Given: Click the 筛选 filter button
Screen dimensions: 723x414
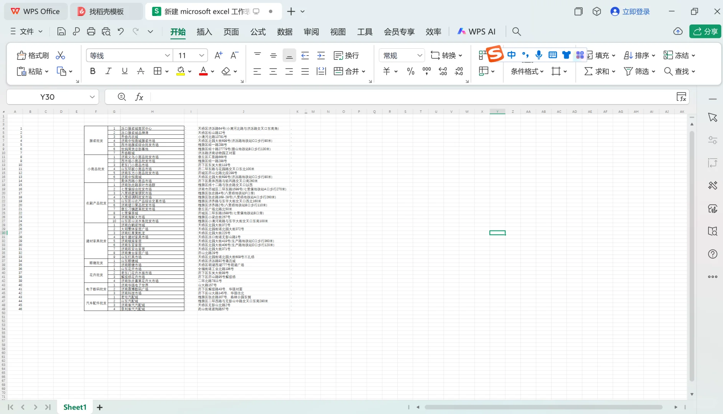Looking at the screenshot, I should point(639,71).
